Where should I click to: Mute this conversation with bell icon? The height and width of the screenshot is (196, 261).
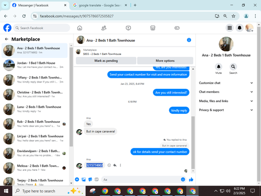point(219,67)
